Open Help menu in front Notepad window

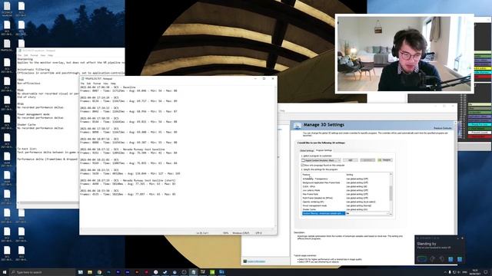(x=113, y=84)
